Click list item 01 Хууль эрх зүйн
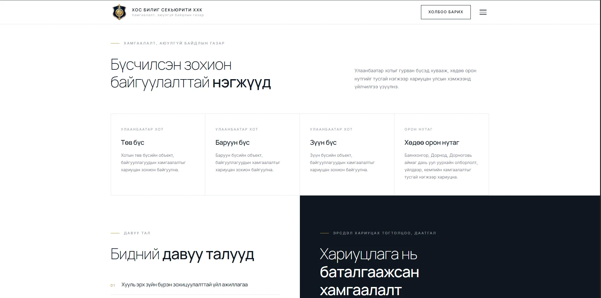The width and height of the screenshot is (601, 298). [195, 285]
